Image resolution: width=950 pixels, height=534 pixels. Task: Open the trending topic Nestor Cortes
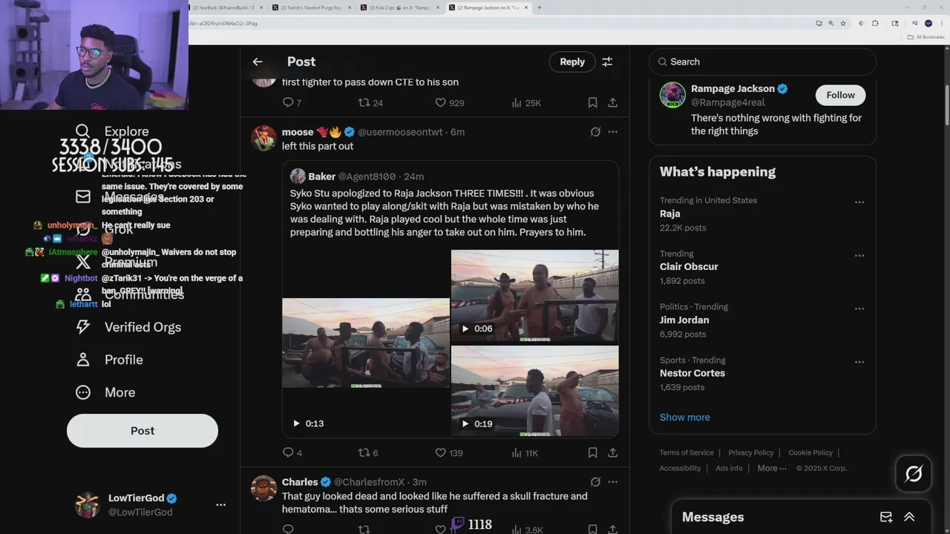pyautogui.click(x=692, y=373)
